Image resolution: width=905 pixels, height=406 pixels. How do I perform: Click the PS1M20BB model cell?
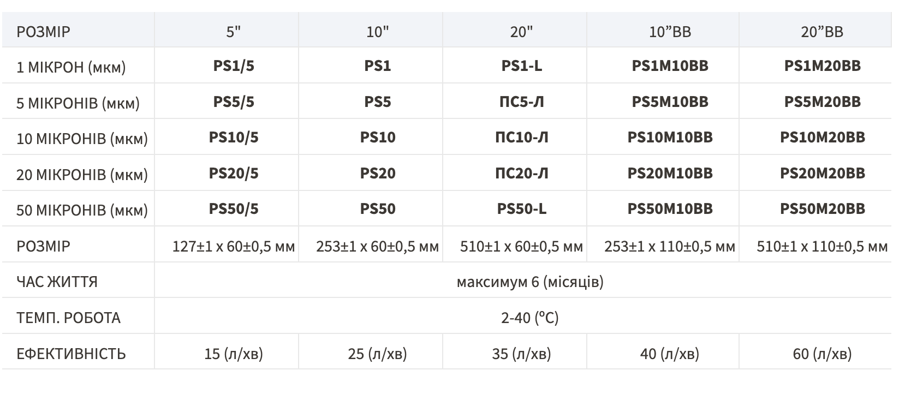pyautogui.click(x=822, y=66)
